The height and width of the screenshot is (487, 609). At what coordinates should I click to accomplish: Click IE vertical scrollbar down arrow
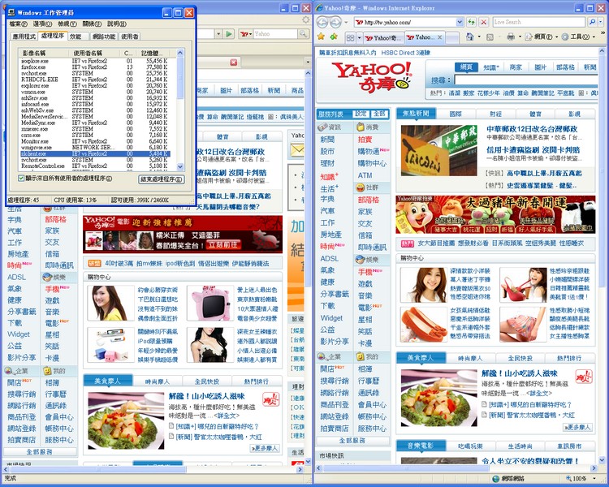pyautogui.click(x=601, y=460)
